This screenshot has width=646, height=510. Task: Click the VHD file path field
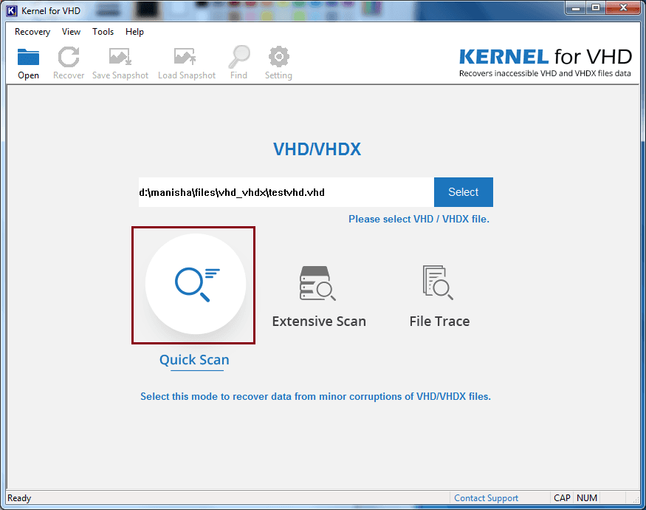(x=286, y=192)
